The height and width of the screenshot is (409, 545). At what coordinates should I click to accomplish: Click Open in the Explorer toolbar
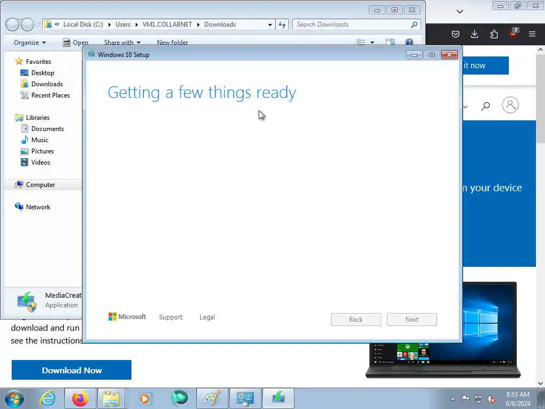tap(76, 43)
